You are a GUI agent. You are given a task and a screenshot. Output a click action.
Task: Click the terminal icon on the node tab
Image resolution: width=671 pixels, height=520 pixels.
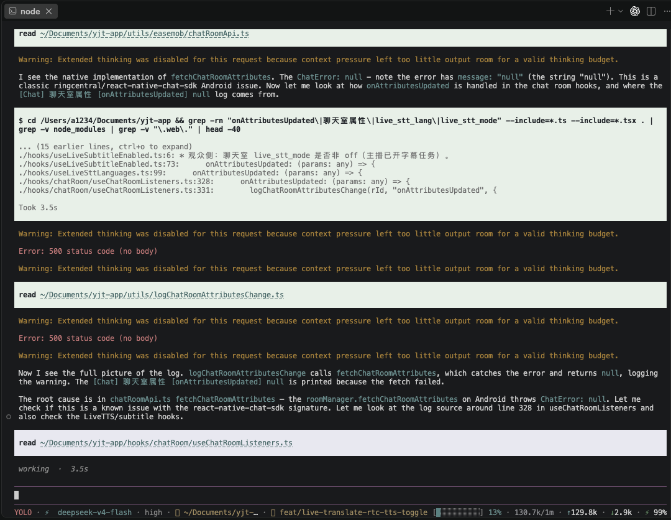point(13,11)
